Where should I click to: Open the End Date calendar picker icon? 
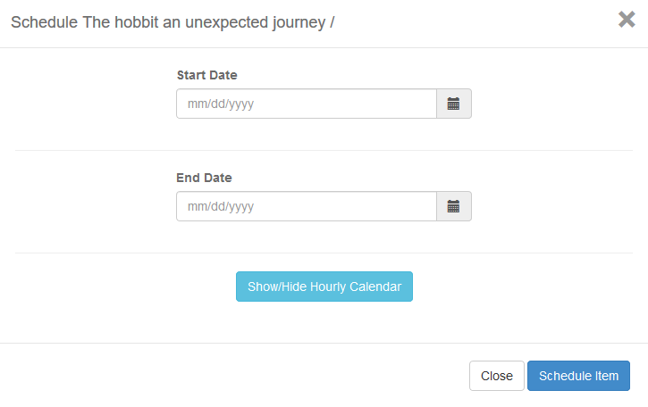coord(453,206)
